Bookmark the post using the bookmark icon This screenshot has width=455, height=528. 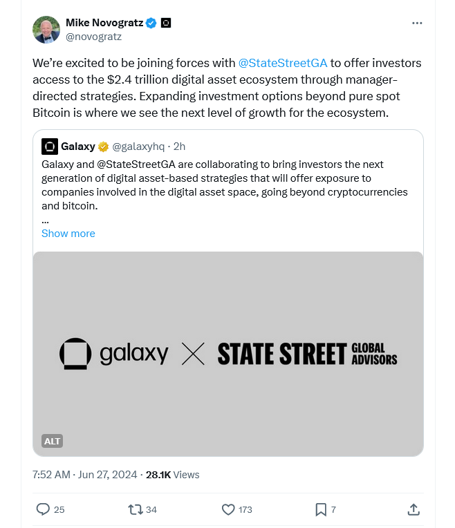[x=321, y=509]
